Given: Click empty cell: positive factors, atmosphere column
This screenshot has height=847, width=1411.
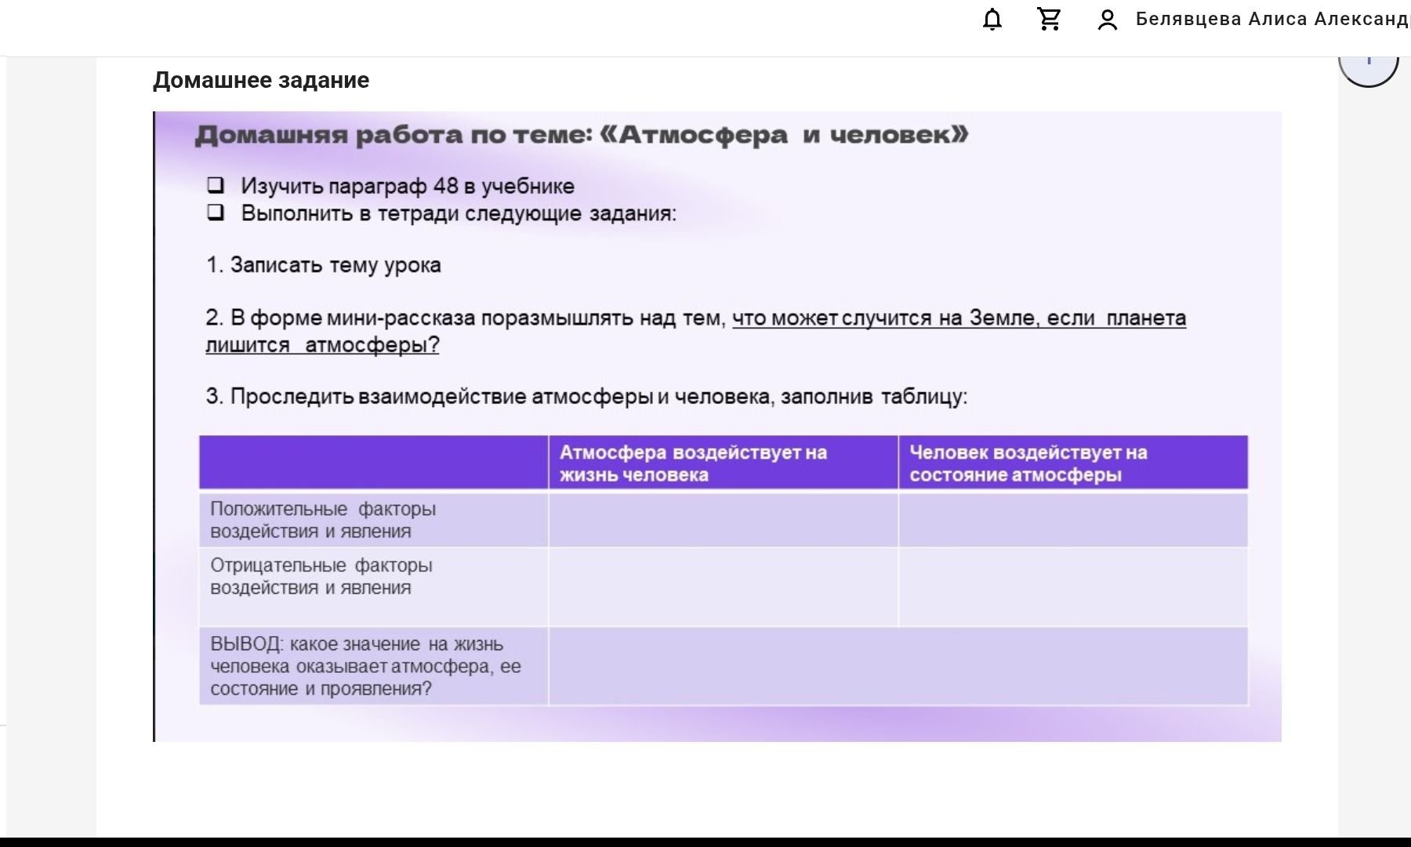Looking at the screenshot, I should pyautogui.click(x=723, y=519).
